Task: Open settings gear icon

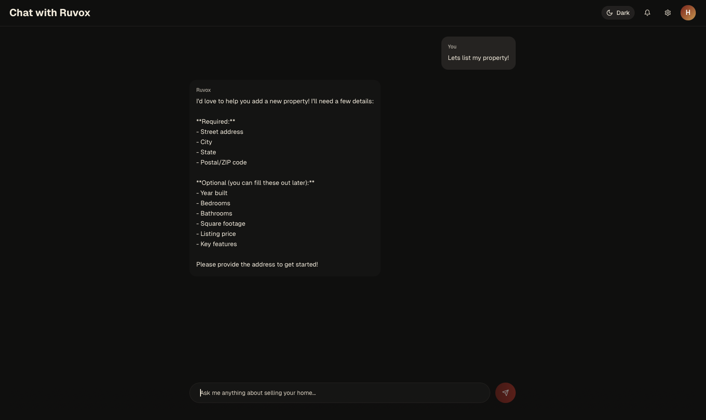Action: (667, 13)
